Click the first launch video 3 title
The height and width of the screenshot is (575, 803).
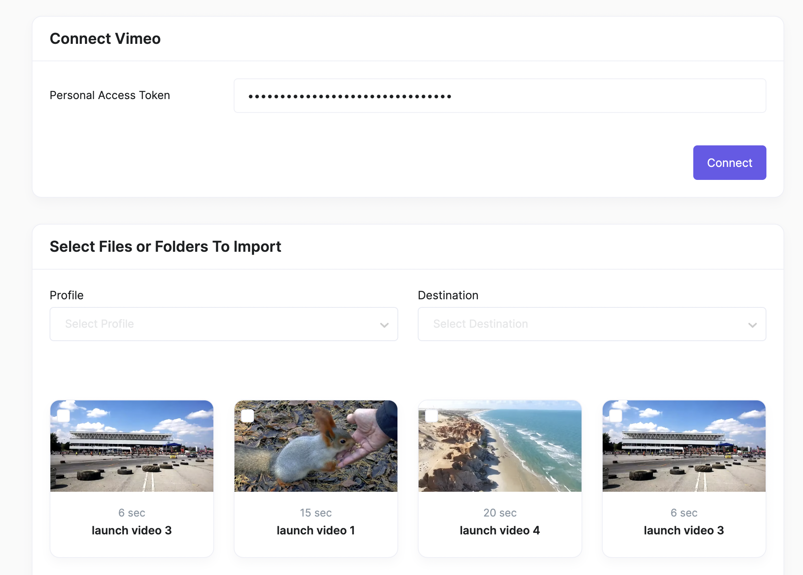(x=132, y=530)
